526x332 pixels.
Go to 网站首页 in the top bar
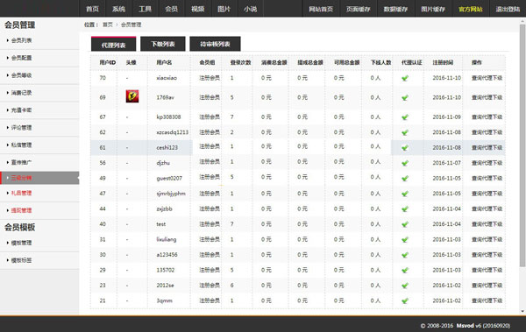click(x=321, y=9)
